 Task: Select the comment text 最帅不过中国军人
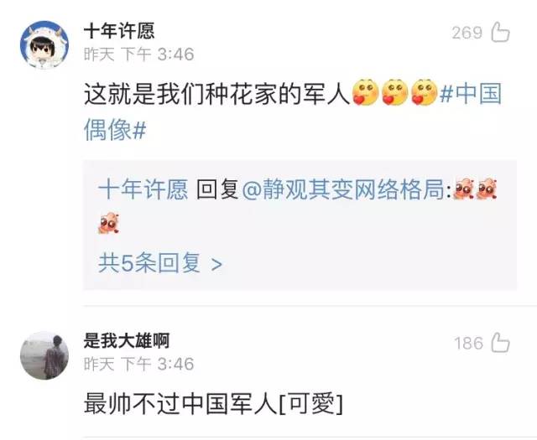[x=181, y=403]
